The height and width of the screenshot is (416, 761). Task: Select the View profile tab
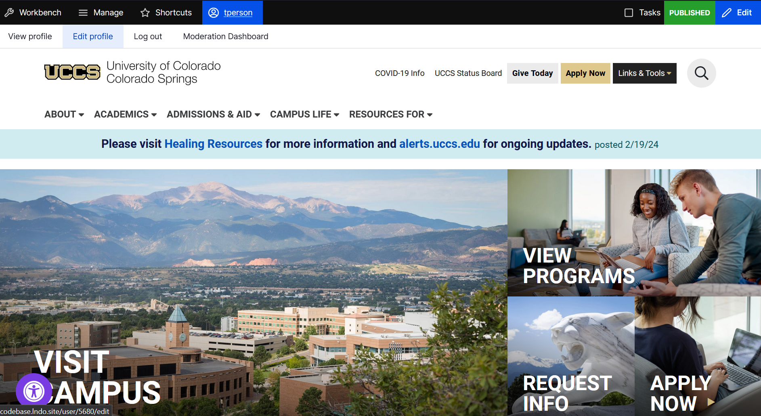[x=30, y=36]
